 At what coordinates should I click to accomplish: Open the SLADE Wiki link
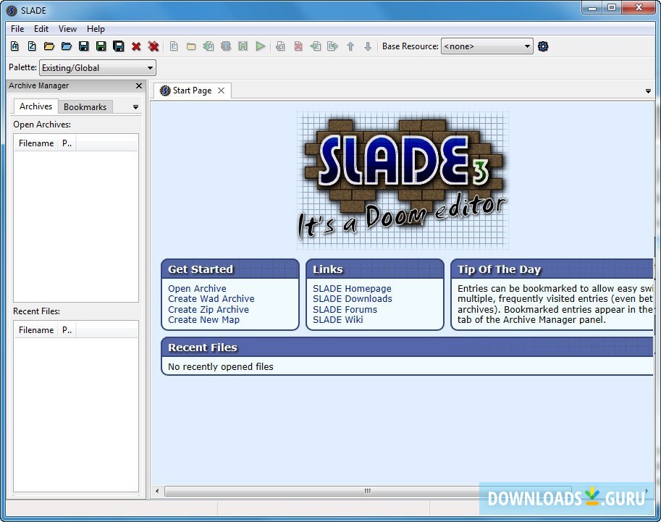click(337, 319)
